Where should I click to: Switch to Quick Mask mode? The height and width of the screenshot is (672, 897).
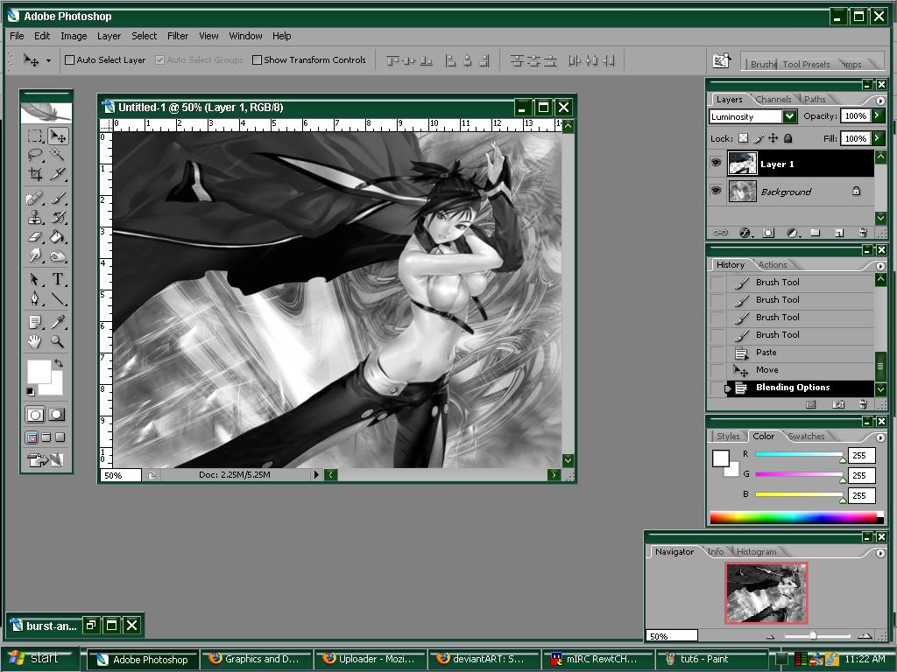57,415
